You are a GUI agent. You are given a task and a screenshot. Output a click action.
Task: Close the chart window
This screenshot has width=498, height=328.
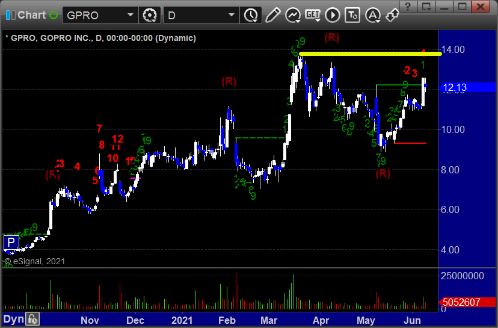(x=481, y=7)
